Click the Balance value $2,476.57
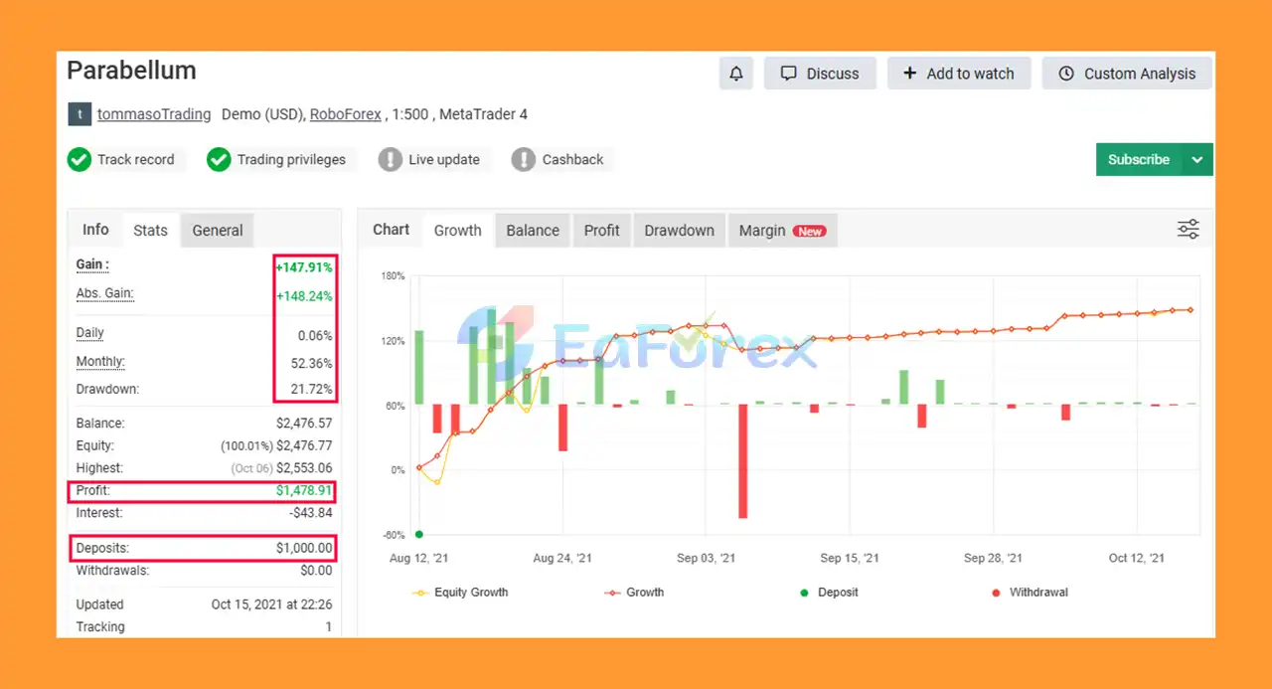Screen dimensions: 1272x689 (304, 424)
